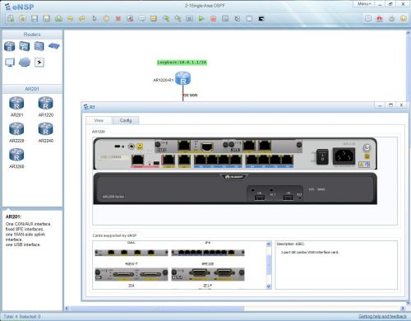Maximize the R1 device window
Viewport: 411px width, 321px height.
point(390,105)
